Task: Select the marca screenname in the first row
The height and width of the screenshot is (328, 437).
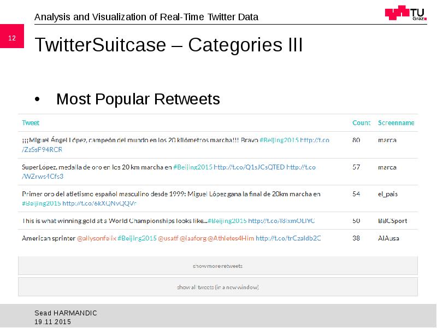Action: [387, 140]
